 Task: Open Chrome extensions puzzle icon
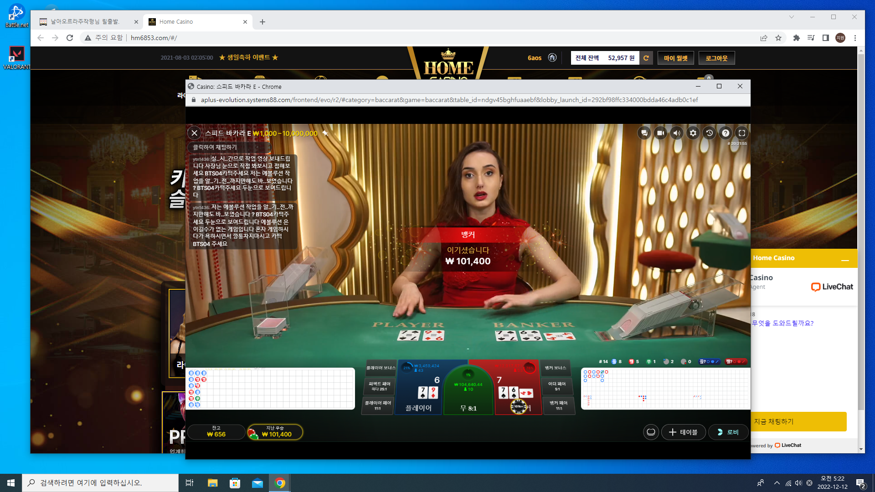click(x=797, y=38)
